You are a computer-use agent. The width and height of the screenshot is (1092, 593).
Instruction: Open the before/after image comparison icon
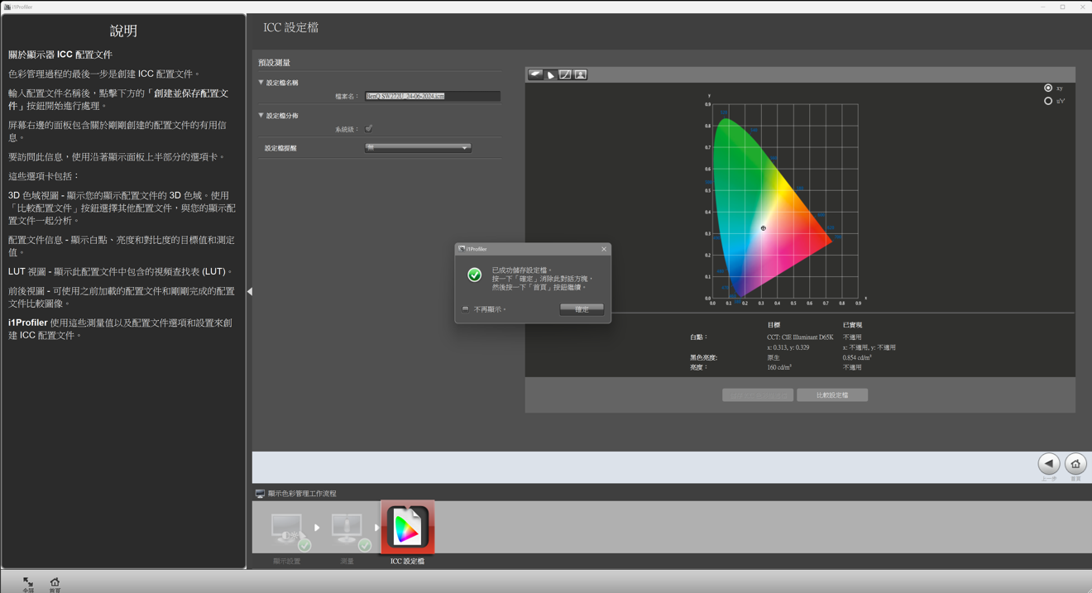coord(581,74)
